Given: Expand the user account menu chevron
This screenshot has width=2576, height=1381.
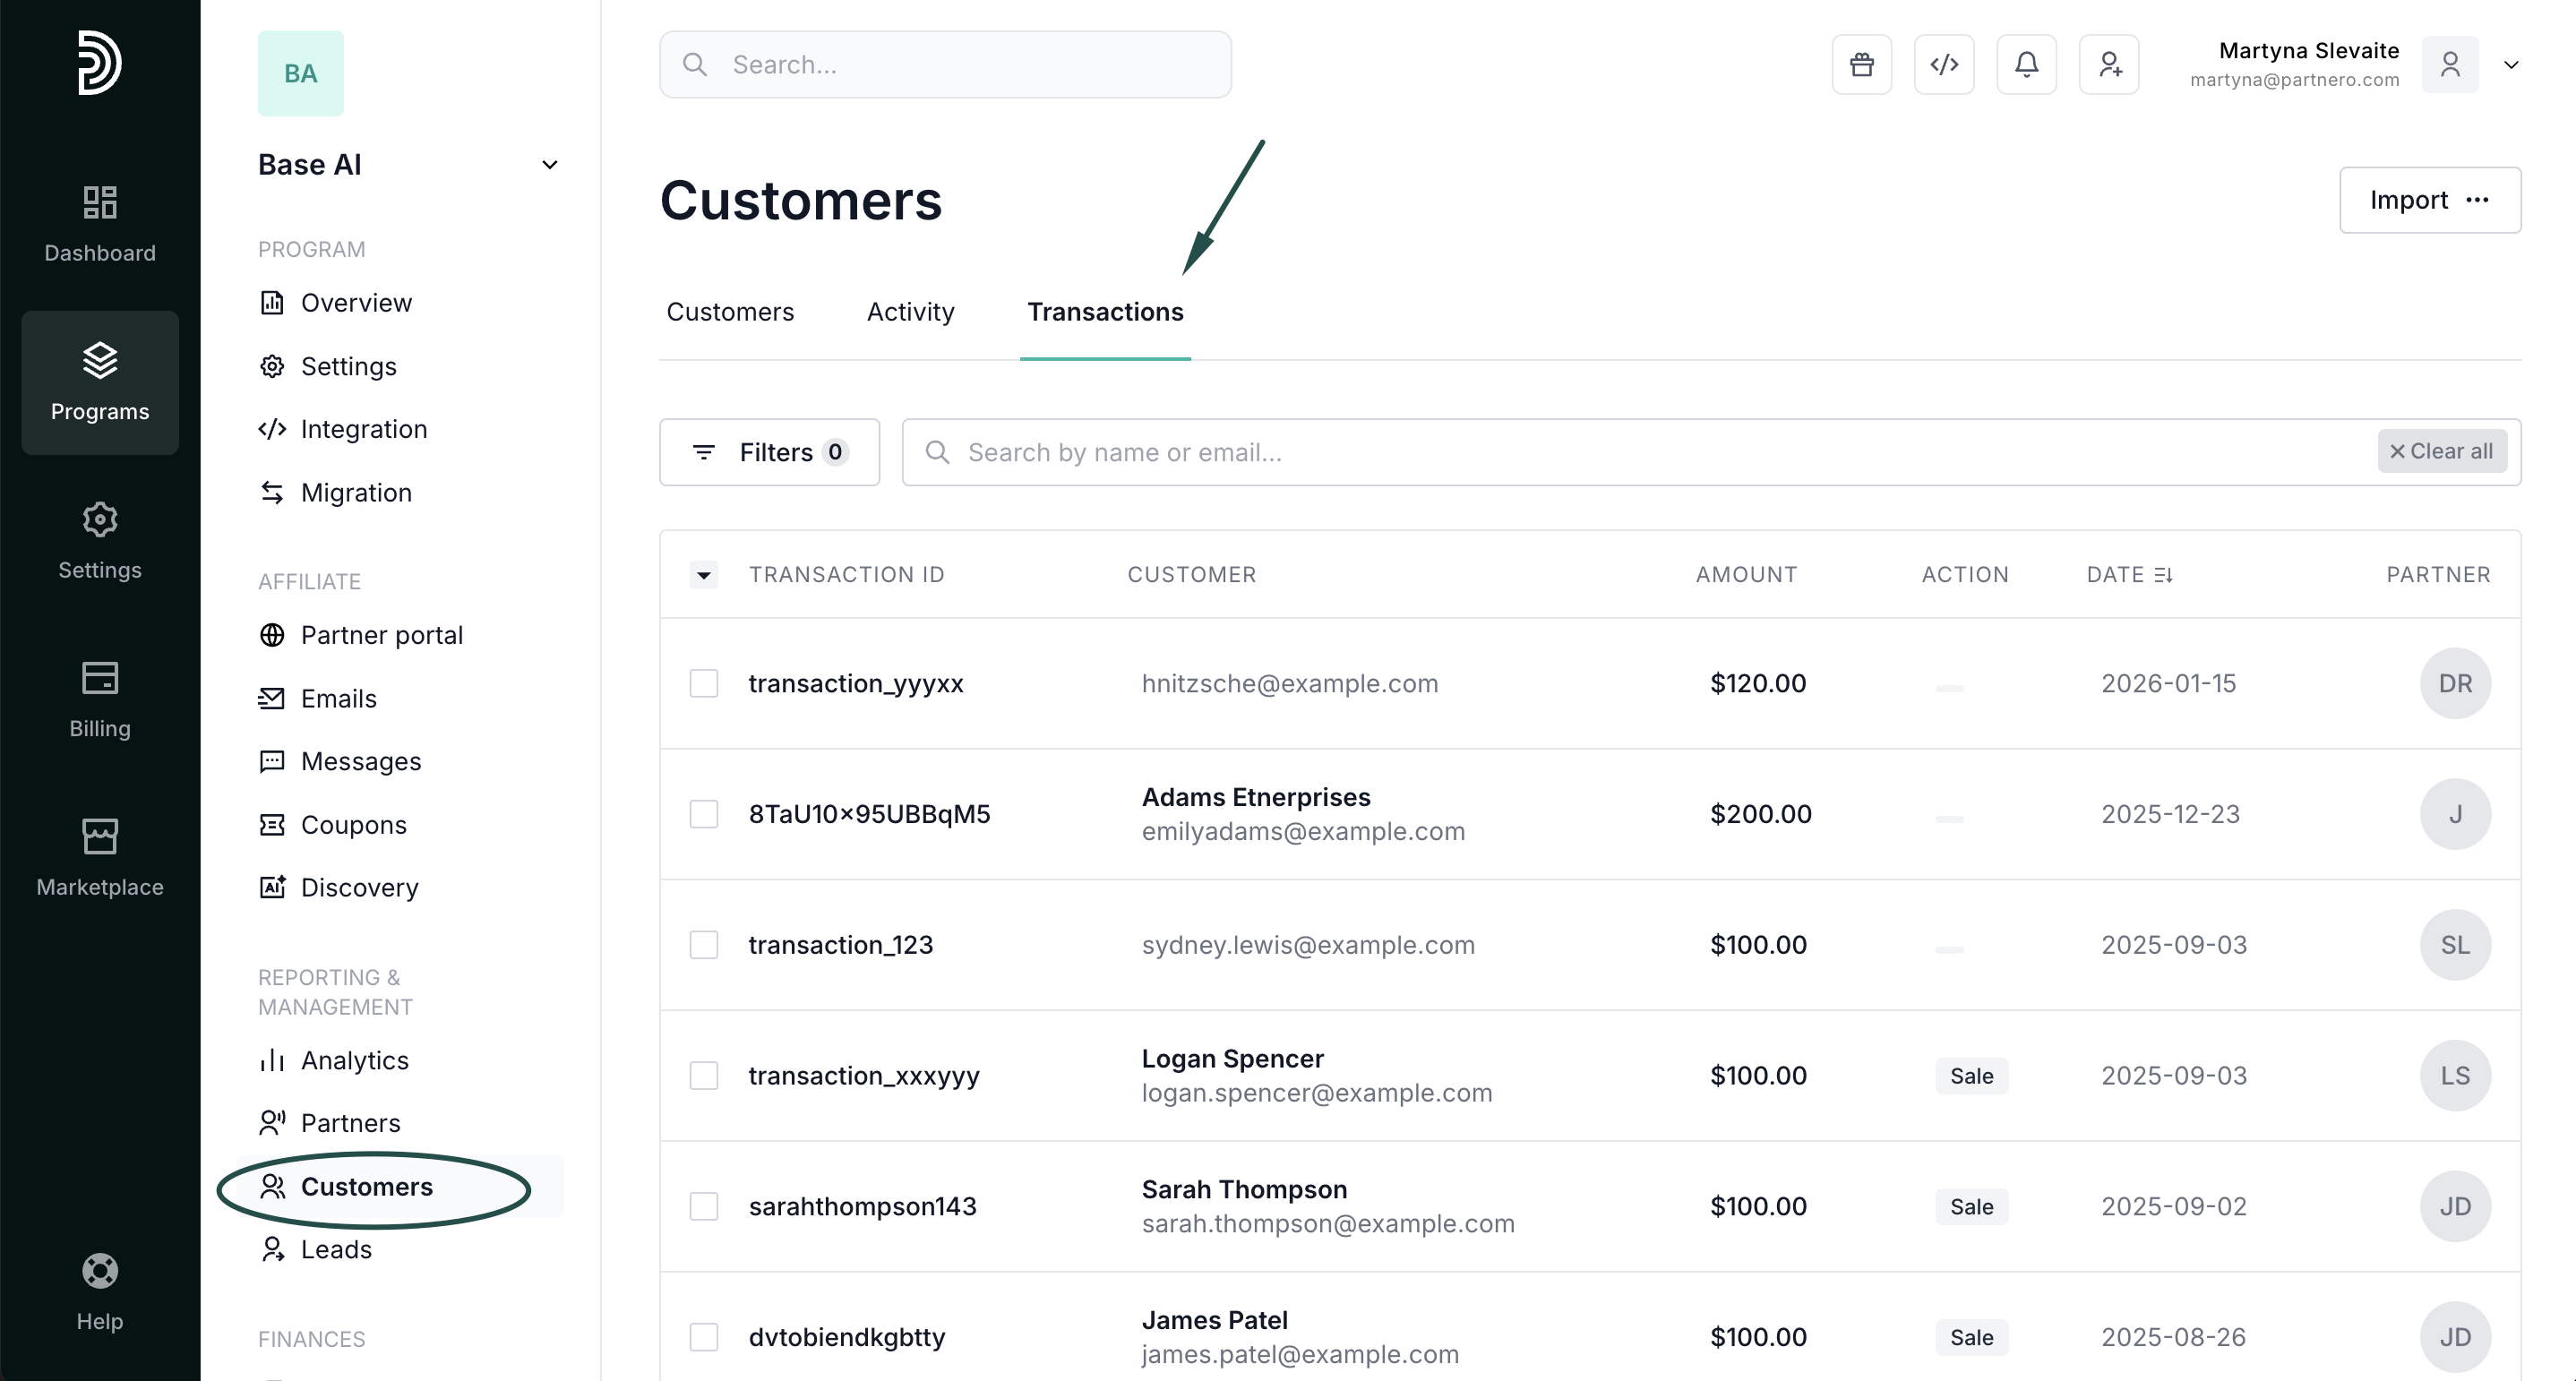Looking at the screenshot, I should (x=2510, y=65).
